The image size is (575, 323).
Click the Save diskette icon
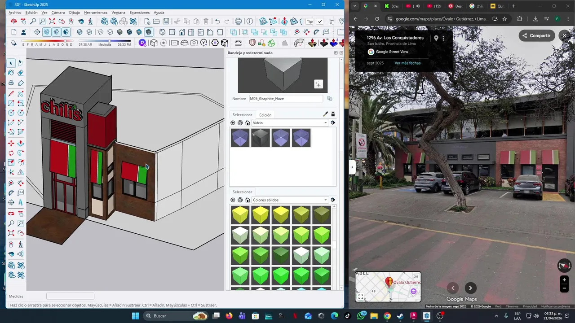click(166, 21)
